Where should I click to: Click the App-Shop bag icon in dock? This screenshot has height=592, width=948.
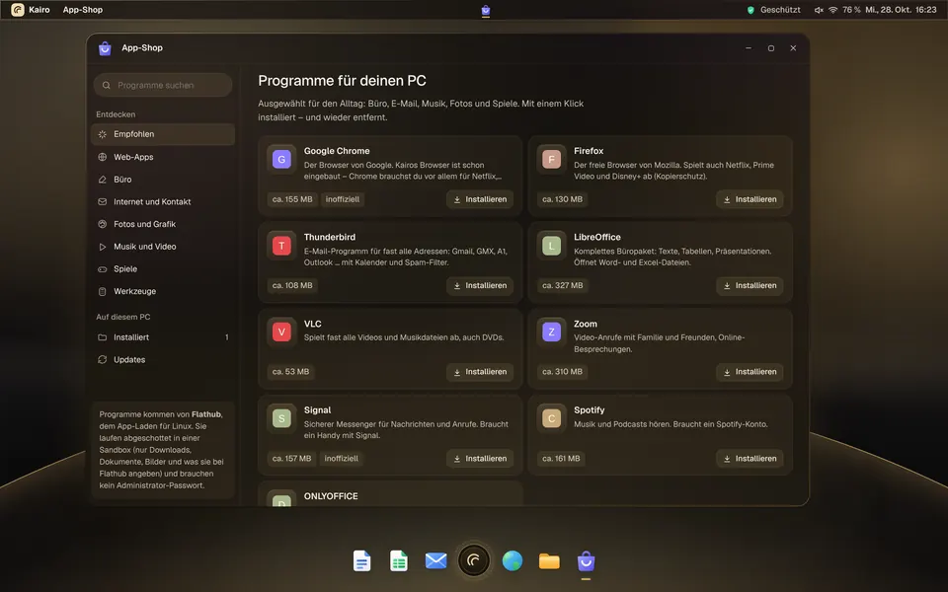click(586, 561)
